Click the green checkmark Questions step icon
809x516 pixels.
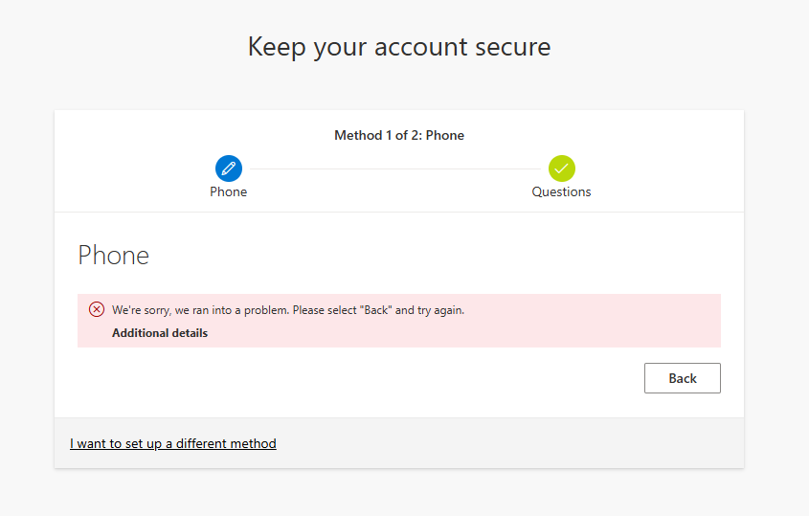(561, 168)
